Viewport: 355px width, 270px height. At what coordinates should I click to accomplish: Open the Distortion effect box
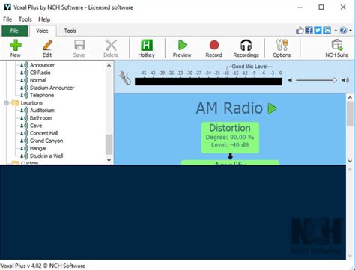[230, 138]
